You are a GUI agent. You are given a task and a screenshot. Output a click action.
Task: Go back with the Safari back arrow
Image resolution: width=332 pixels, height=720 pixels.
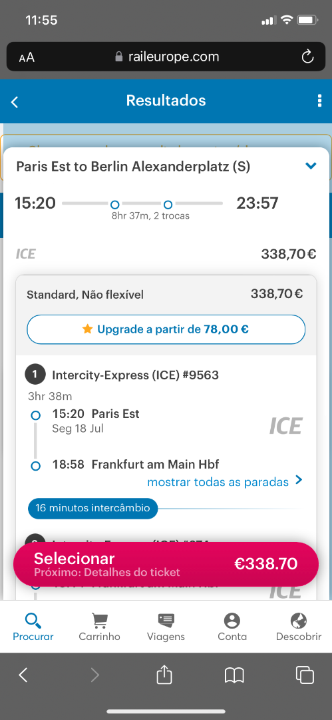pos(23,675)
